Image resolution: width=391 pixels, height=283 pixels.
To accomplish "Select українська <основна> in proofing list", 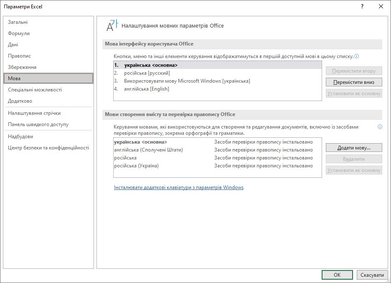I will click(218, 142).
